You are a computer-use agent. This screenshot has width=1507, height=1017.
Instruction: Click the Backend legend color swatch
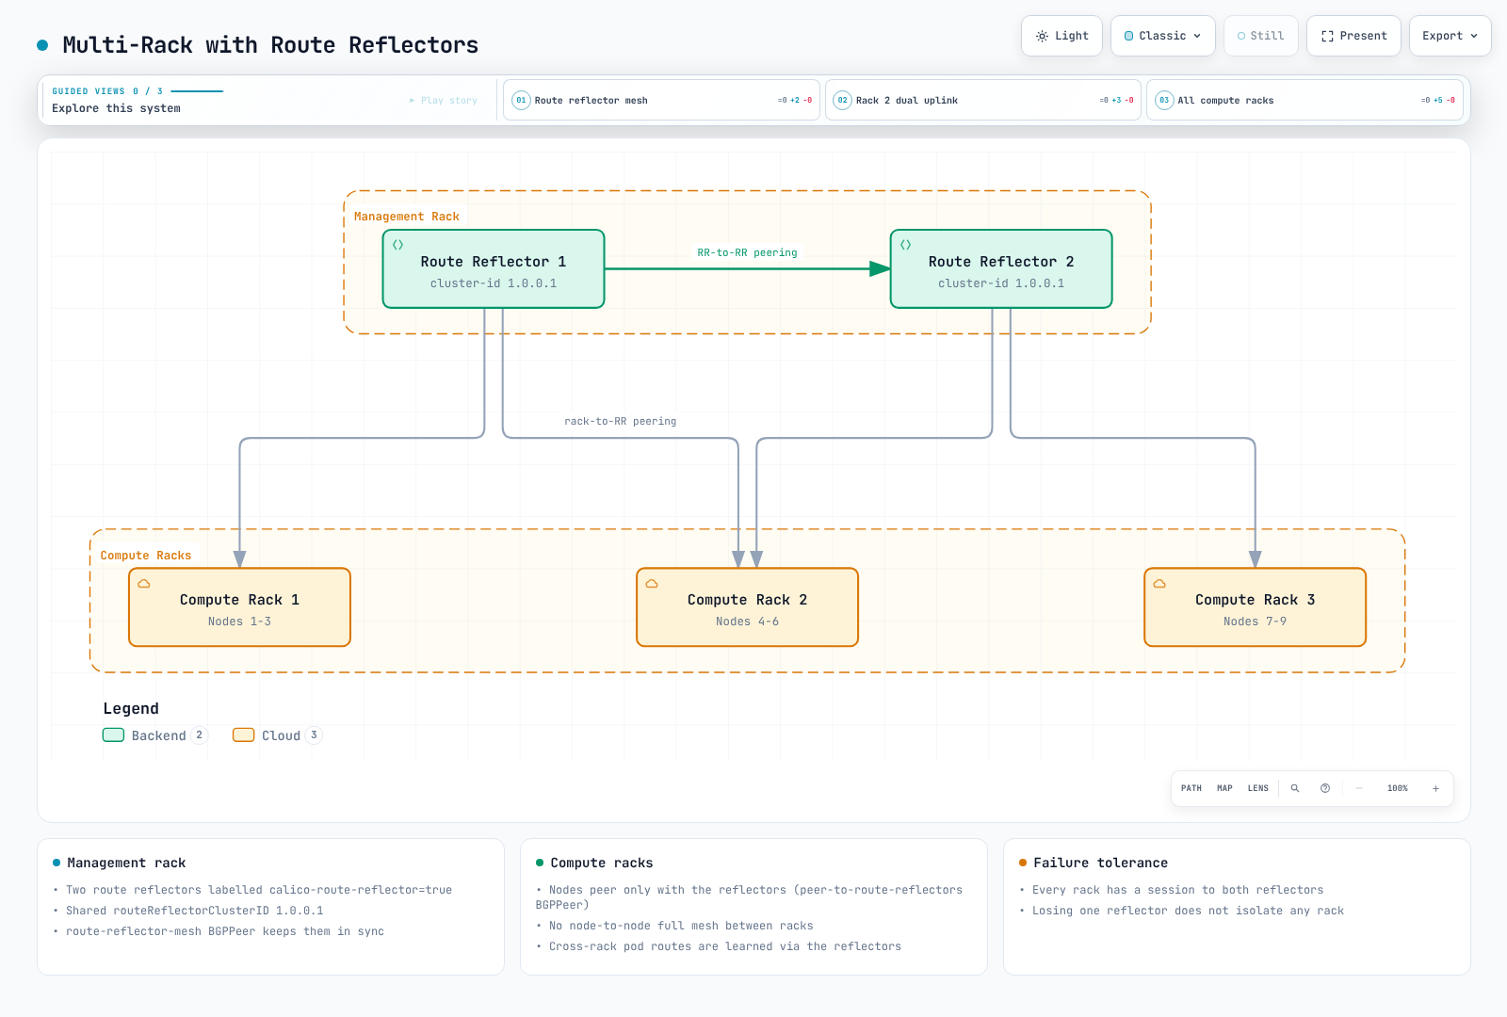click(x=113, y=735)
